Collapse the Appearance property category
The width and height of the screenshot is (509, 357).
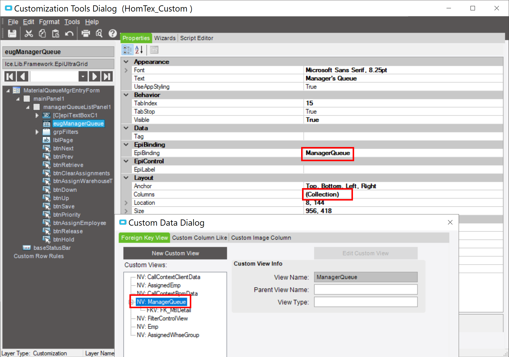click(x=126, y=62)
